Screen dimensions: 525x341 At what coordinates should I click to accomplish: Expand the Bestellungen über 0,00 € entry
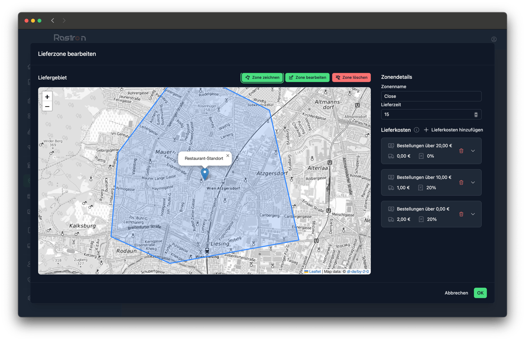(473, 214)
